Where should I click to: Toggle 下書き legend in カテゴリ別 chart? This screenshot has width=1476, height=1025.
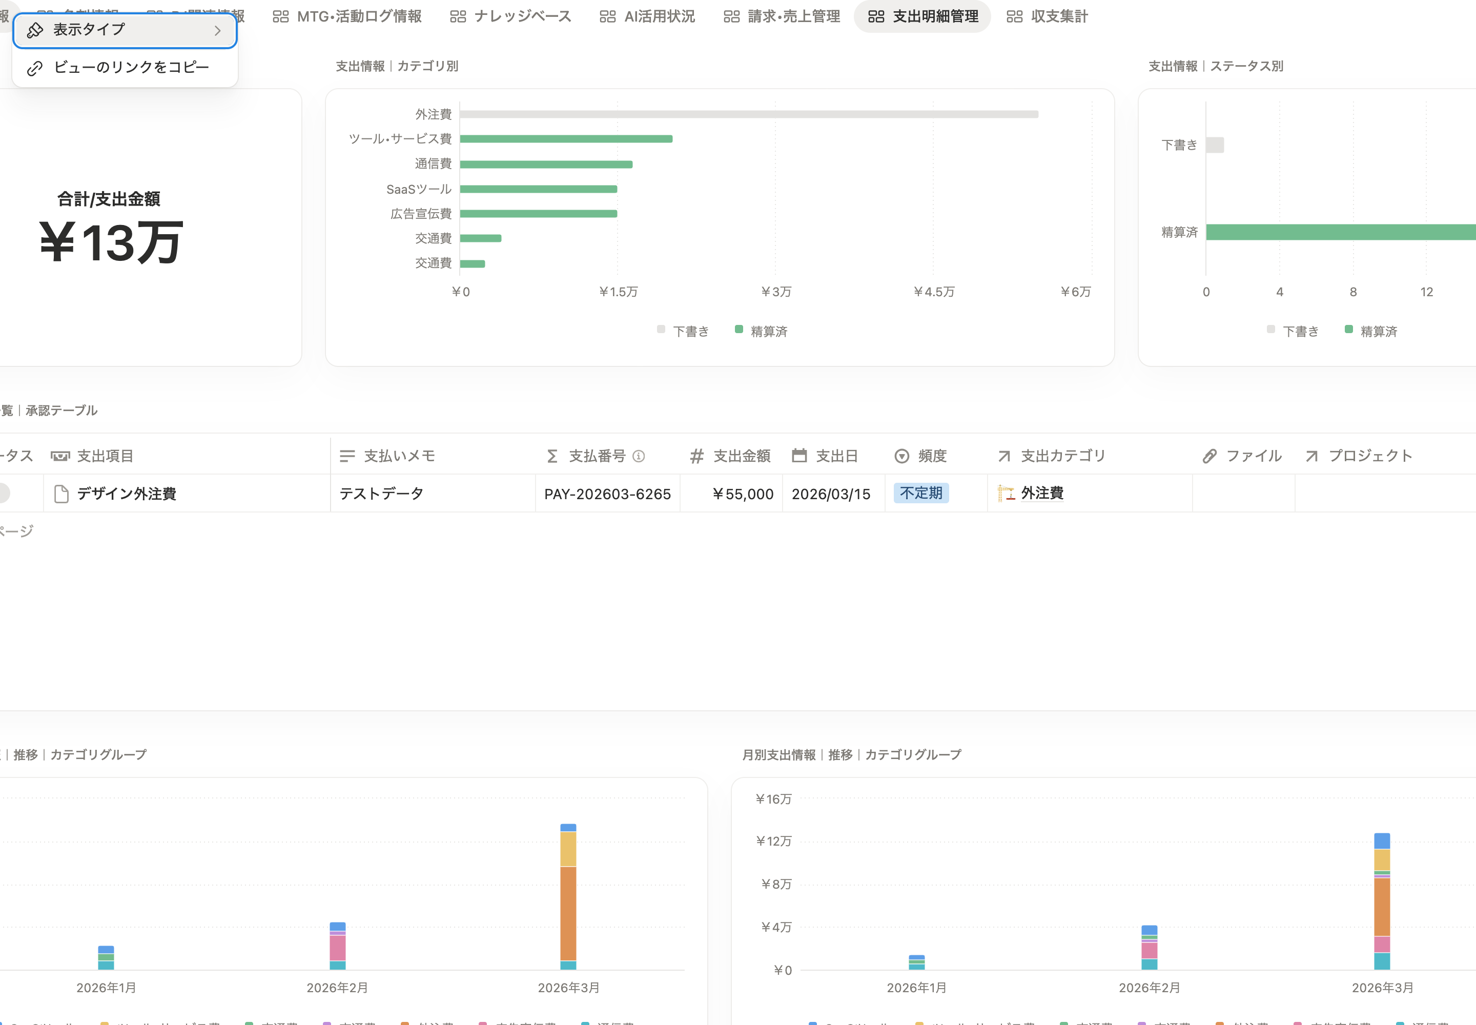pos(683,332)
